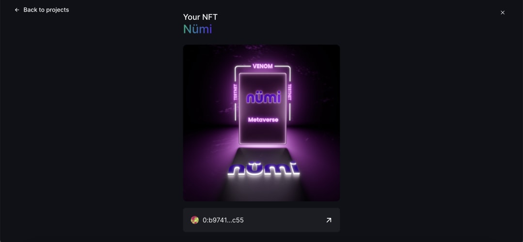The height and width of the screenshot is (242, 523).
Task: Click the right vertical TESTNET neon label
Action: coord(289,92)
